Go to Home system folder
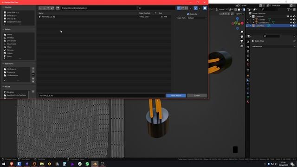The height and width of the screenshot is (167, 297). coord(9,35)
